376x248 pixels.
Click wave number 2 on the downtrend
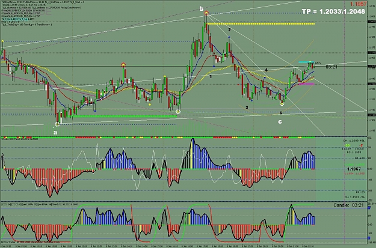pos(229,30)
